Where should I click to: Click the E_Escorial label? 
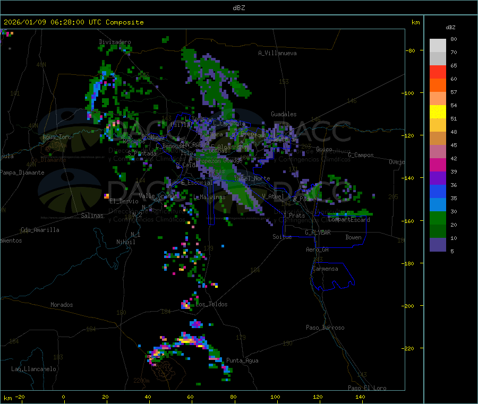(x=197, y=183)
